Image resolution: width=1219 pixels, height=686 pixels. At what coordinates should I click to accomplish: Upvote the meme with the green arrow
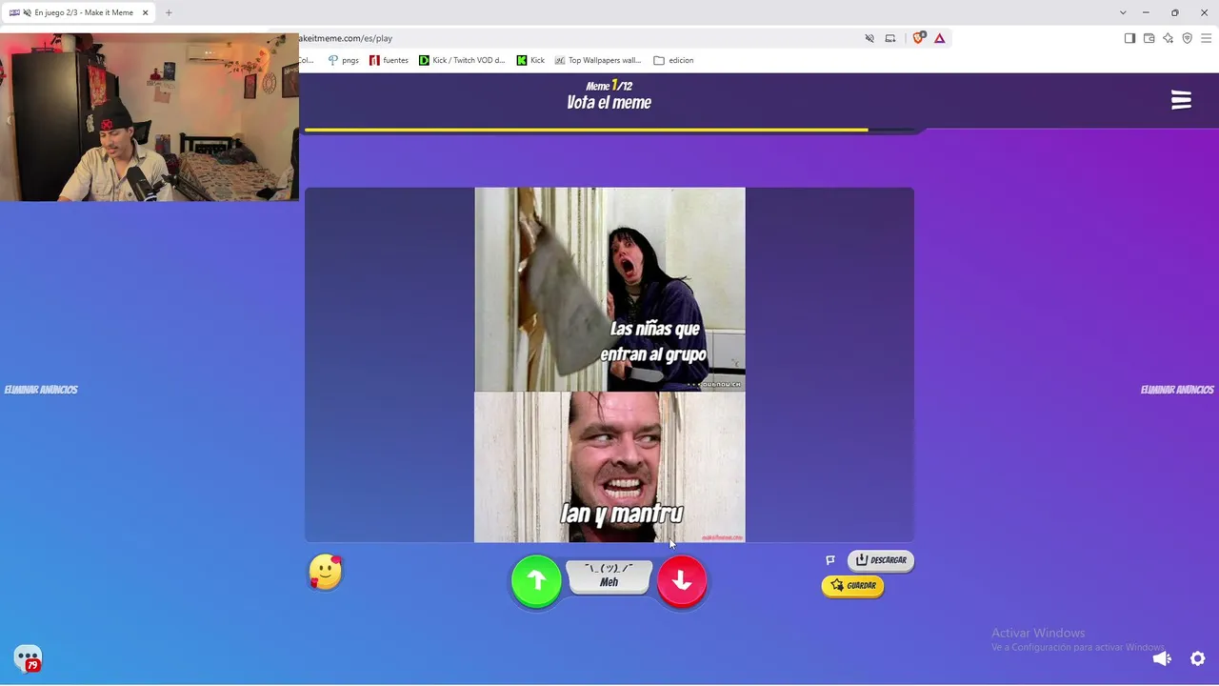pos(536,581)
